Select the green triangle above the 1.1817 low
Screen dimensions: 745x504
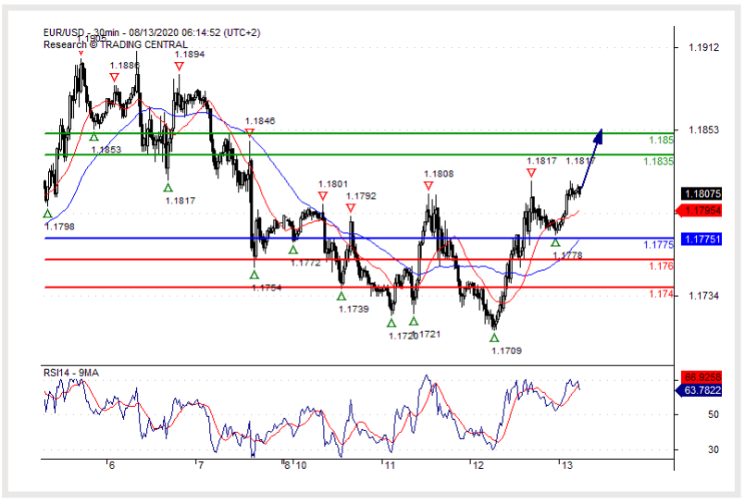(168, 188)
